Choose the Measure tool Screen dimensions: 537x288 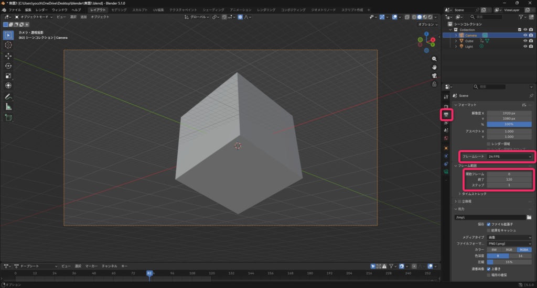8,107
